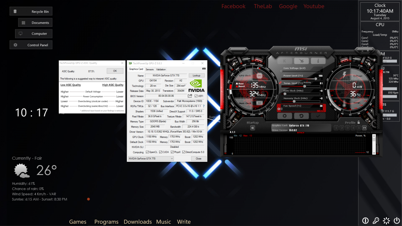Click the spinning restart icon
Viewport: 402px width, 226px height.
pos(386,220)
